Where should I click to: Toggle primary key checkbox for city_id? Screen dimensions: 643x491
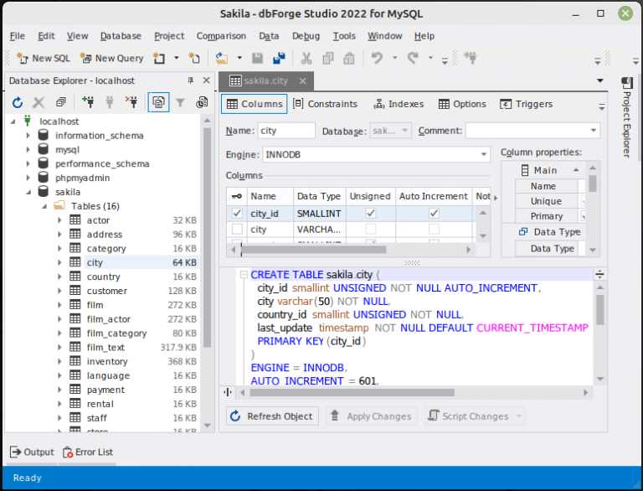click(237, 214)
